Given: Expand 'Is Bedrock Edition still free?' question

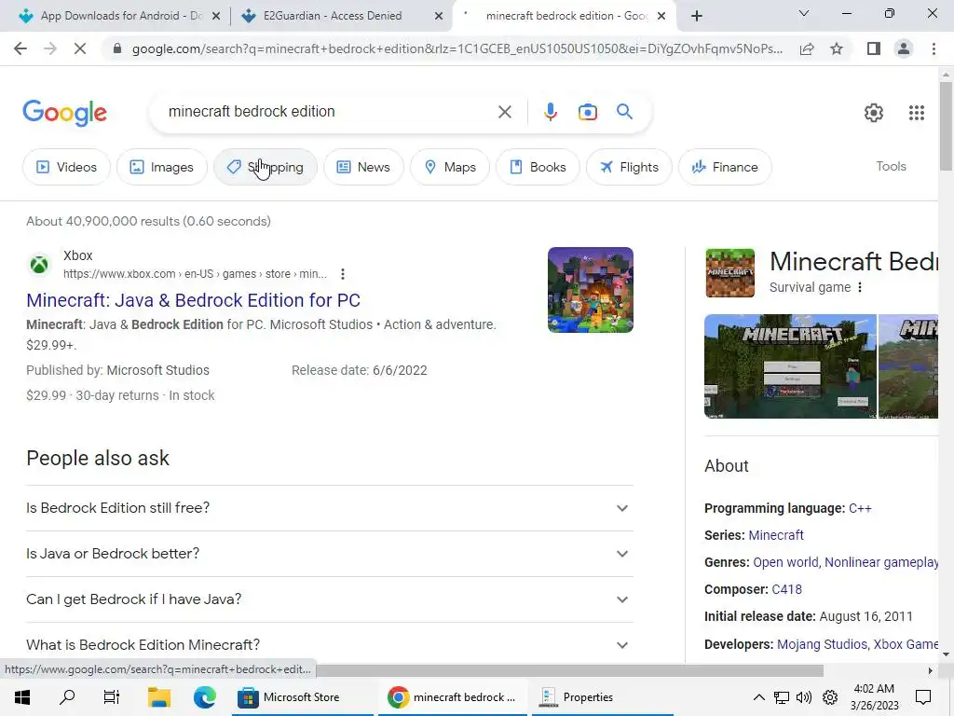Looking at the screenshot, I should pos(330,508).
